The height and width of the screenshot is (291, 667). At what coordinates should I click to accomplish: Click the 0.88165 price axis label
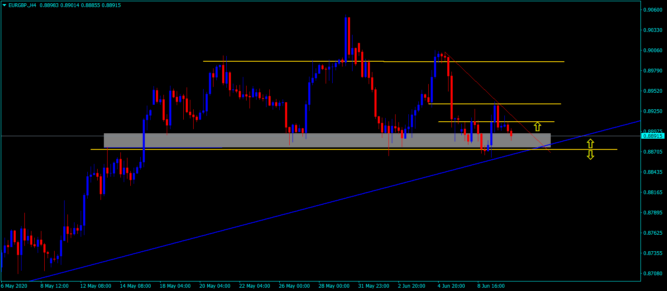653,192
